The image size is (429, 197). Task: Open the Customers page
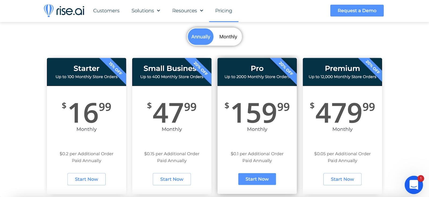[106, 11]
